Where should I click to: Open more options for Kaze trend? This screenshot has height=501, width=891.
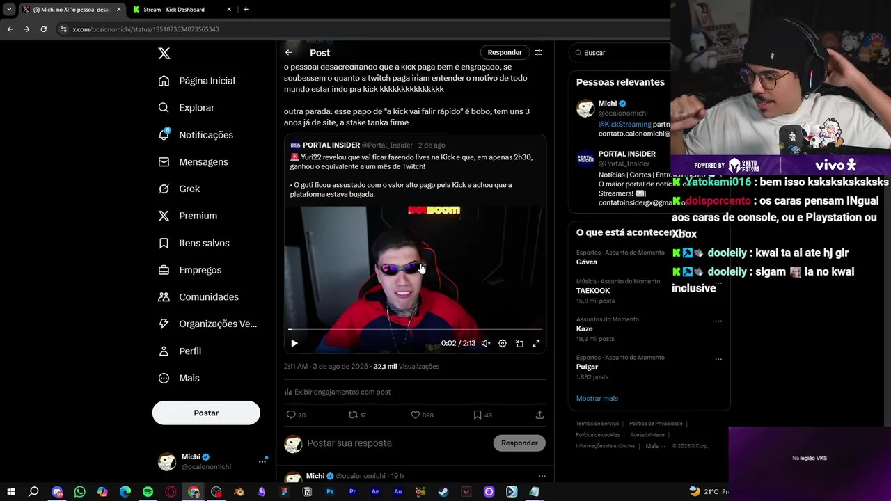(x=718, y=321)
